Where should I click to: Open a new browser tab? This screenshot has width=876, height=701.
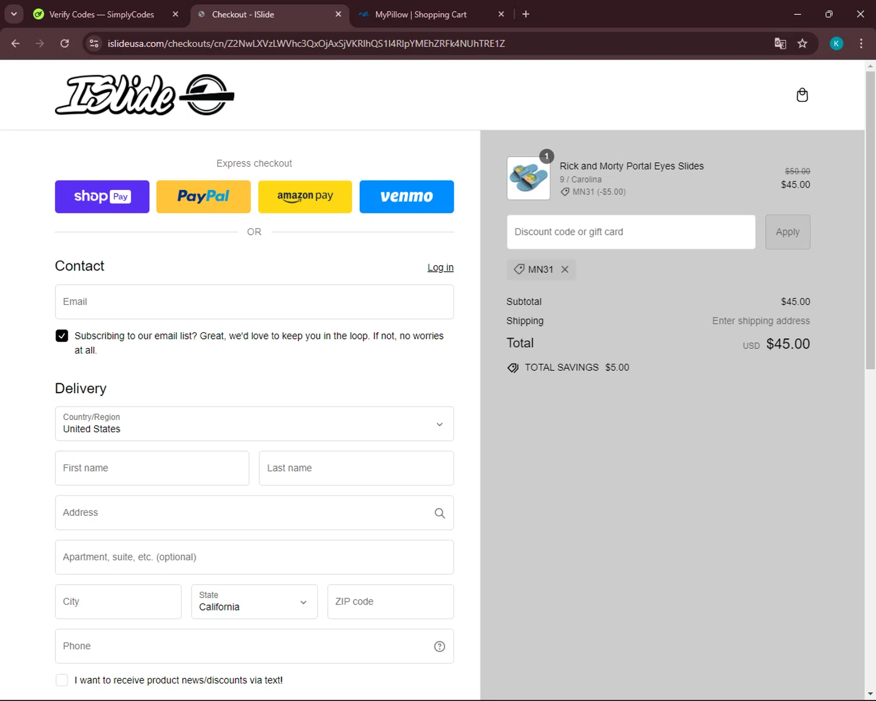pos(526,14)
